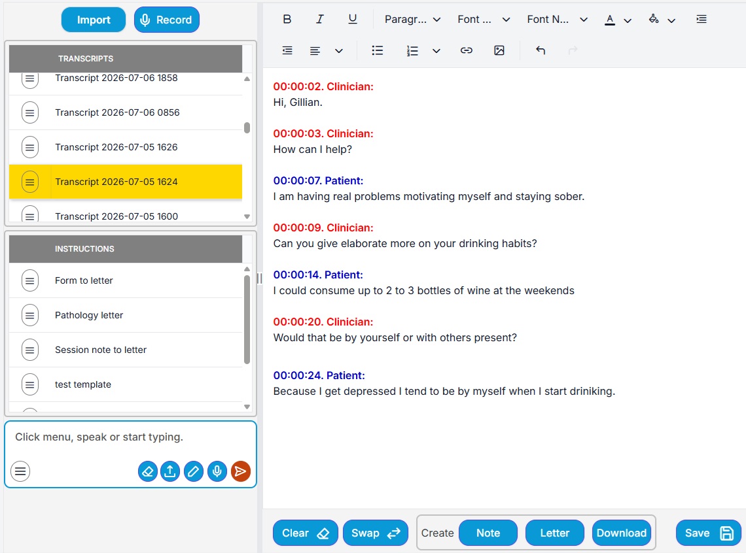Open the Paragraph style dropdown
Viewport: 746px width, 553px height.
point(412,20)
